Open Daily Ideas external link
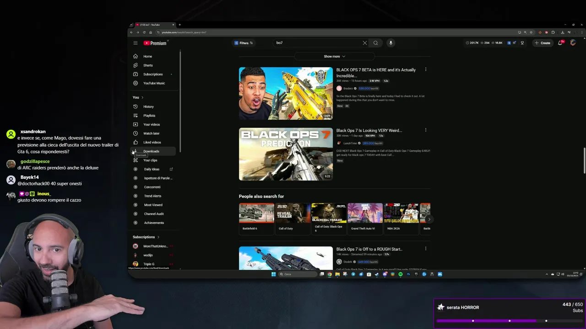Viewport: 586px width, 329px height. [x=152, y=169]
